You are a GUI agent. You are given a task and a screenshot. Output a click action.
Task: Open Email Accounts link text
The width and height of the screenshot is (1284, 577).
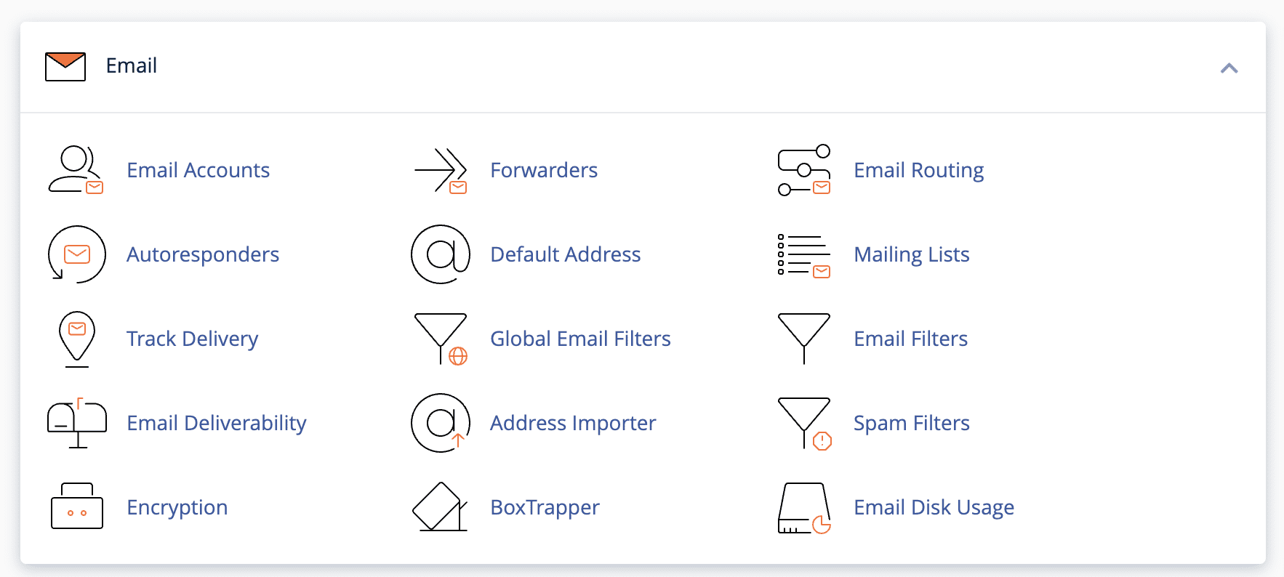tap(198, 170)
